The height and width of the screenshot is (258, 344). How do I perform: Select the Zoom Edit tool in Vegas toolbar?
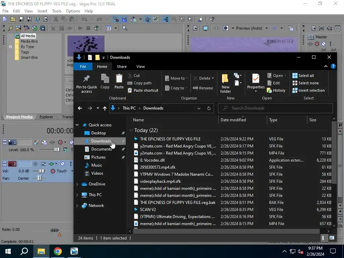(x=190, y=19)
